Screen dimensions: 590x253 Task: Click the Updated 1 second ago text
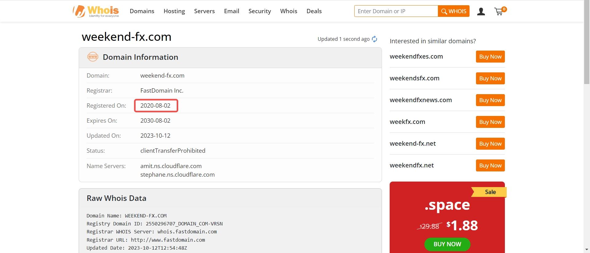pyautogui.click(x=344, y=39)
